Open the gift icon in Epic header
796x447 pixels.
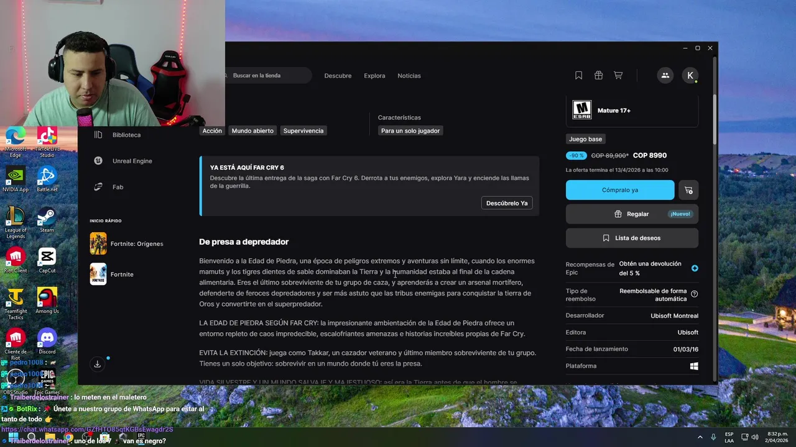(x=598, y=75)
